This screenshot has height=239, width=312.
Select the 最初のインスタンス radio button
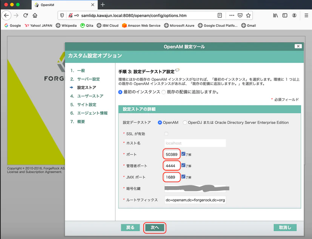pos(120,92)
